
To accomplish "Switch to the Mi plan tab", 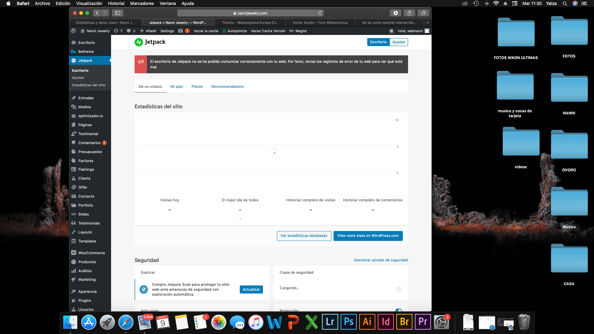I will click(x=177, y=87).
